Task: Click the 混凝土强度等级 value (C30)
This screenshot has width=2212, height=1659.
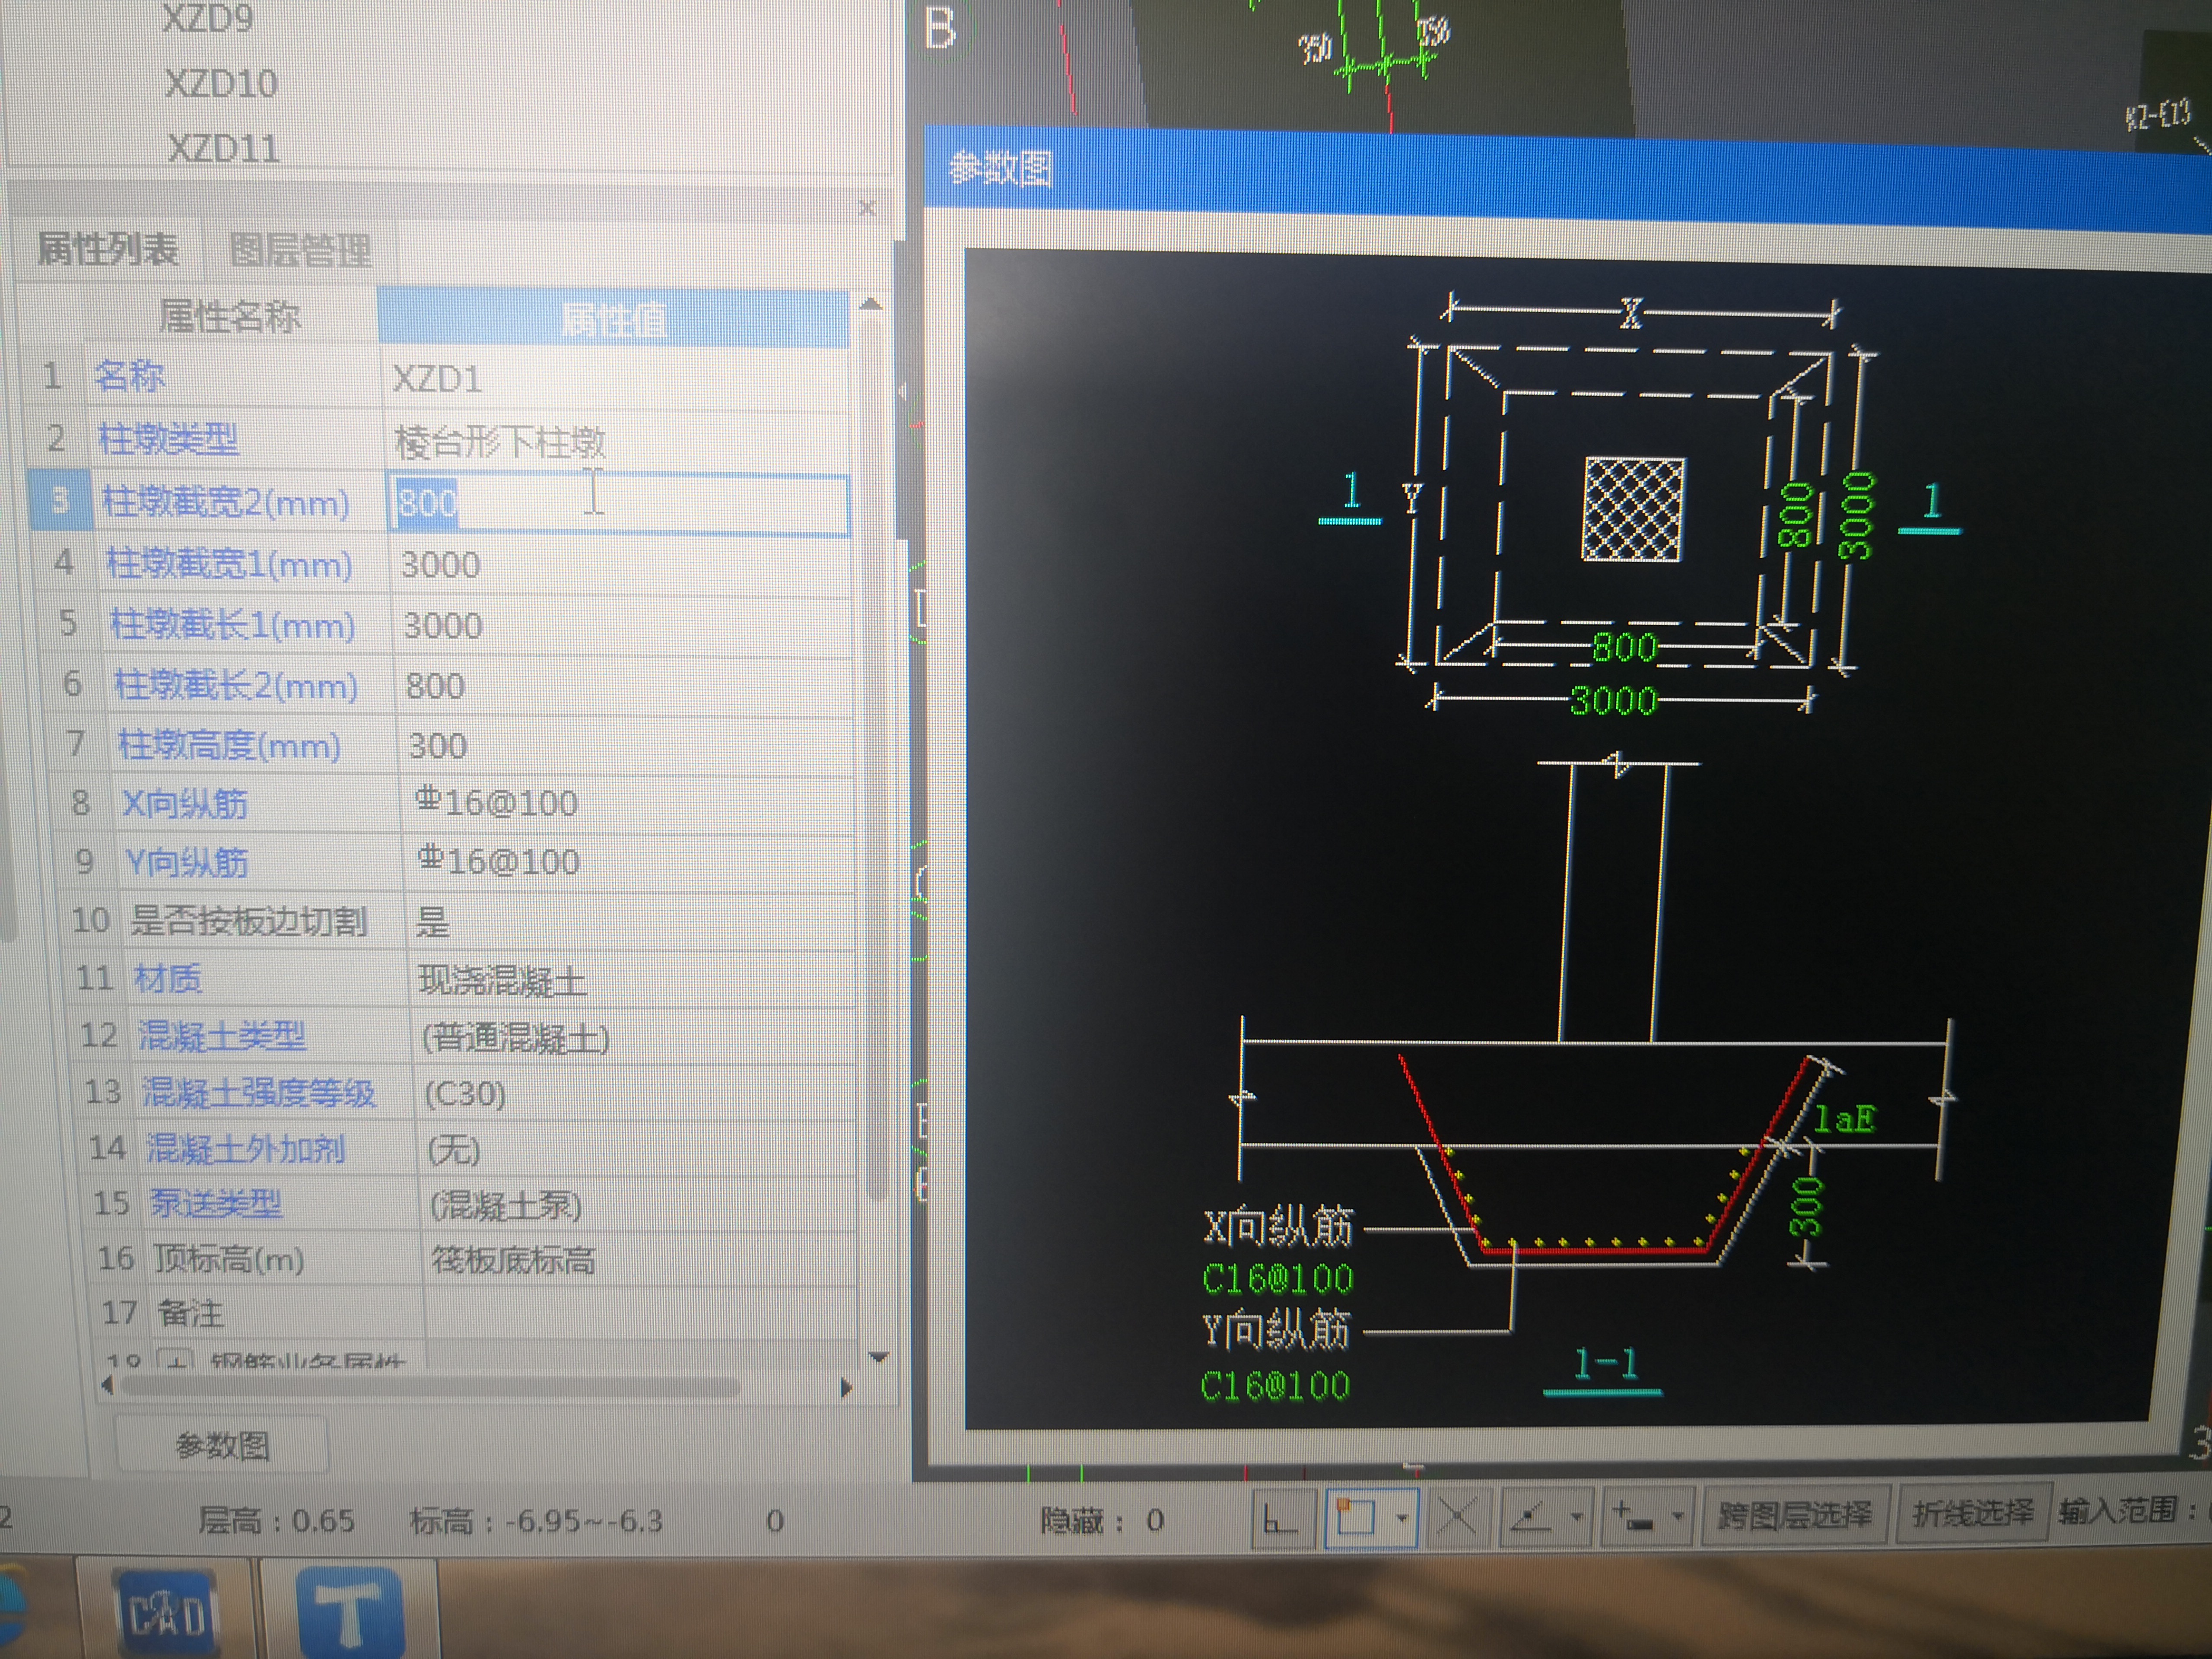Action: [x=637, y=1093]
